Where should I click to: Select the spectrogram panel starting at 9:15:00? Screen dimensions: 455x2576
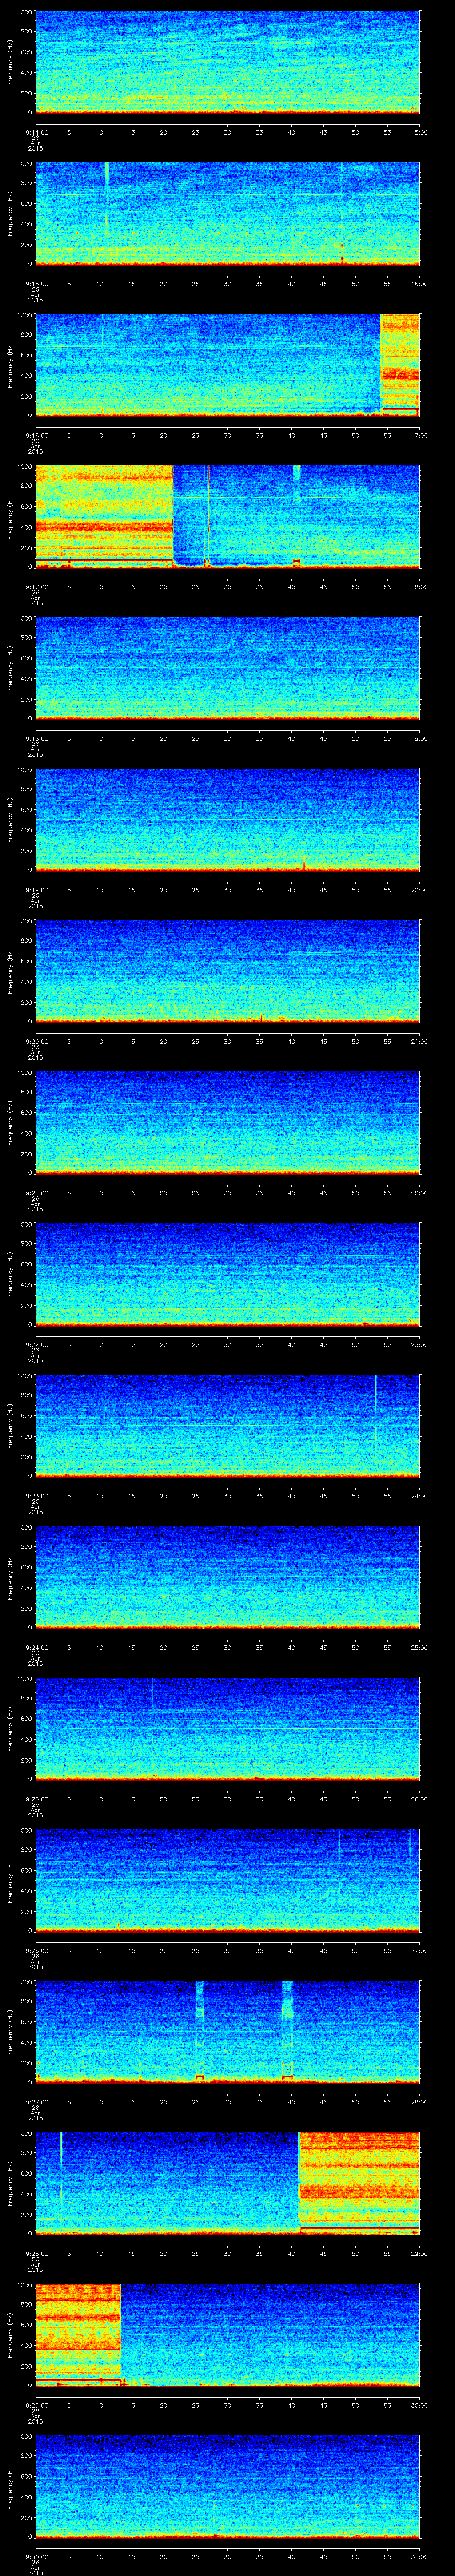click(228, 214)
